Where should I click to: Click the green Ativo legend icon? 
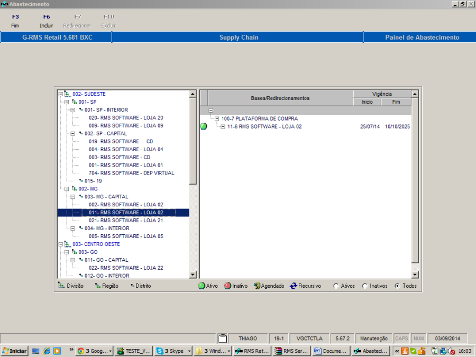(202, 286)
